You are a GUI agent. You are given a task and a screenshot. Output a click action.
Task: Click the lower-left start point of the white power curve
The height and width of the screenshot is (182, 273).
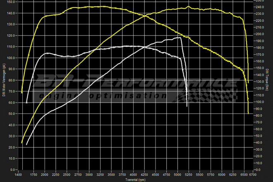(26, 145)
